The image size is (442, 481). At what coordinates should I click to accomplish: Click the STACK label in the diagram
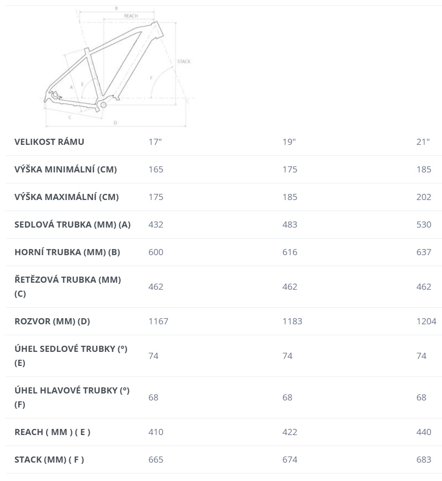pyautogui.click(x=184, y=62)
